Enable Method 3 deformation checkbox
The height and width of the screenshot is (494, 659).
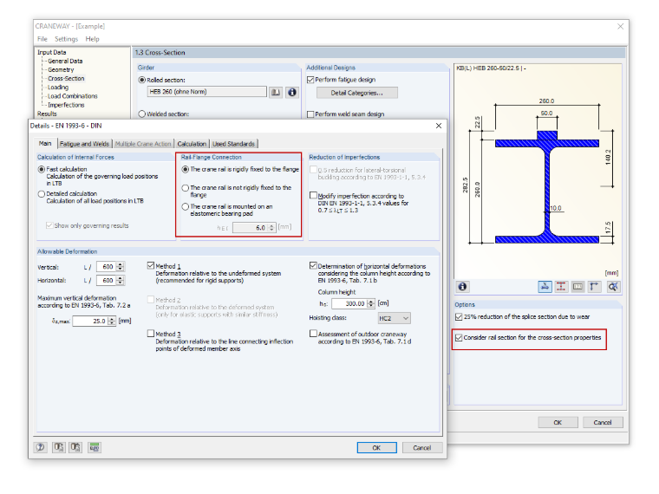(151, 333)
